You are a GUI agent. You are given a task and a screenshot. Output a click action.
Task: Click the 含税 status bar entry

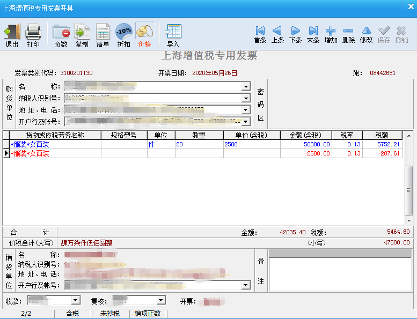click(x=72, y=314)
